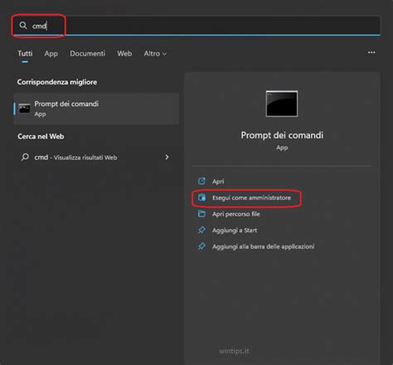Viewport: 393px width, 365px height.
Task: Open the three-dots options menu
Action: click(371, 52)
